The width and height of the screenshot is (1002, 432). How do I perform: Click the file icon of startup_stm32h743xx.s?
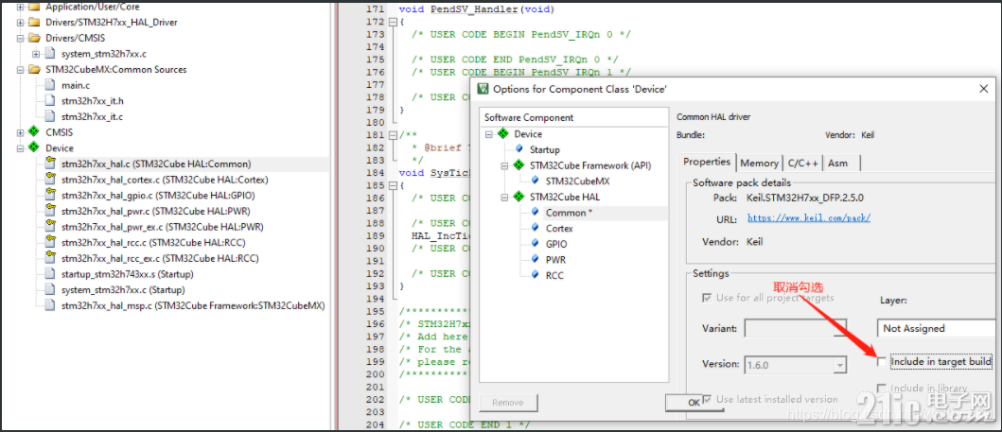click(x=50, y=274)
